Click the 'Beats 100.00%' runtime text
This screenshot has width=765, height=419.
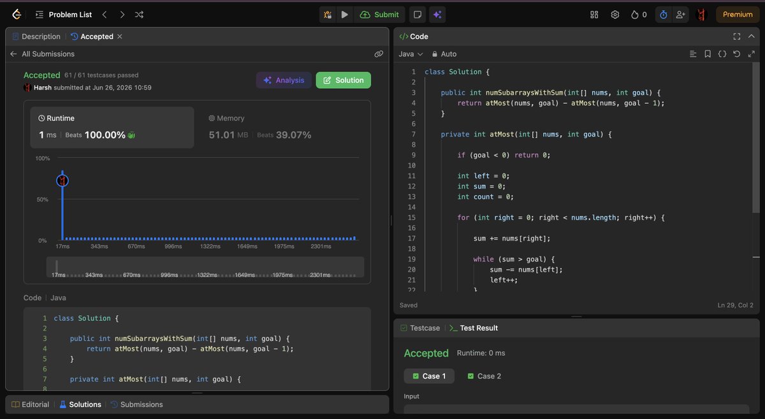[x=95, y=135]
